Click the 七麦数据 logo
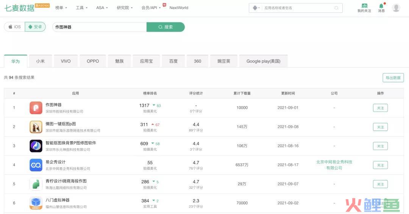 (x=19, y=8)
